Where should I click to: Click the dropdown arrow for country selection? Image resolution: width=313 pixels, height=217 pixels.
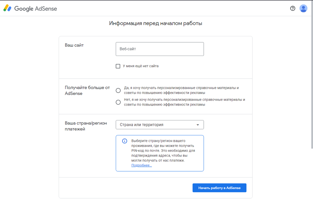click(198, 125)
